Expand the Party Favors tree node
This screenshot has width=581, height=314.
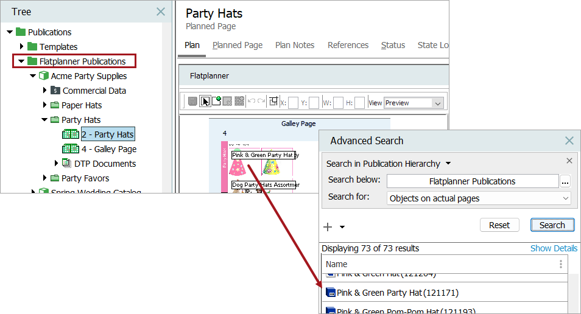click(44, 178)
